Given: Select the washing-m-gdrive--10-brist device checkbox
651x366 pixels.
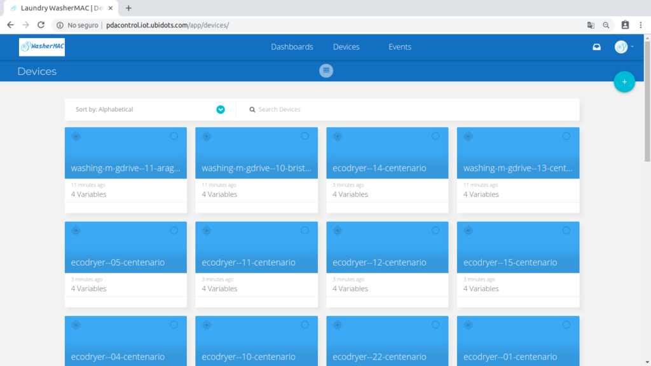Looking at the screenshot, I should pos(305,136).
